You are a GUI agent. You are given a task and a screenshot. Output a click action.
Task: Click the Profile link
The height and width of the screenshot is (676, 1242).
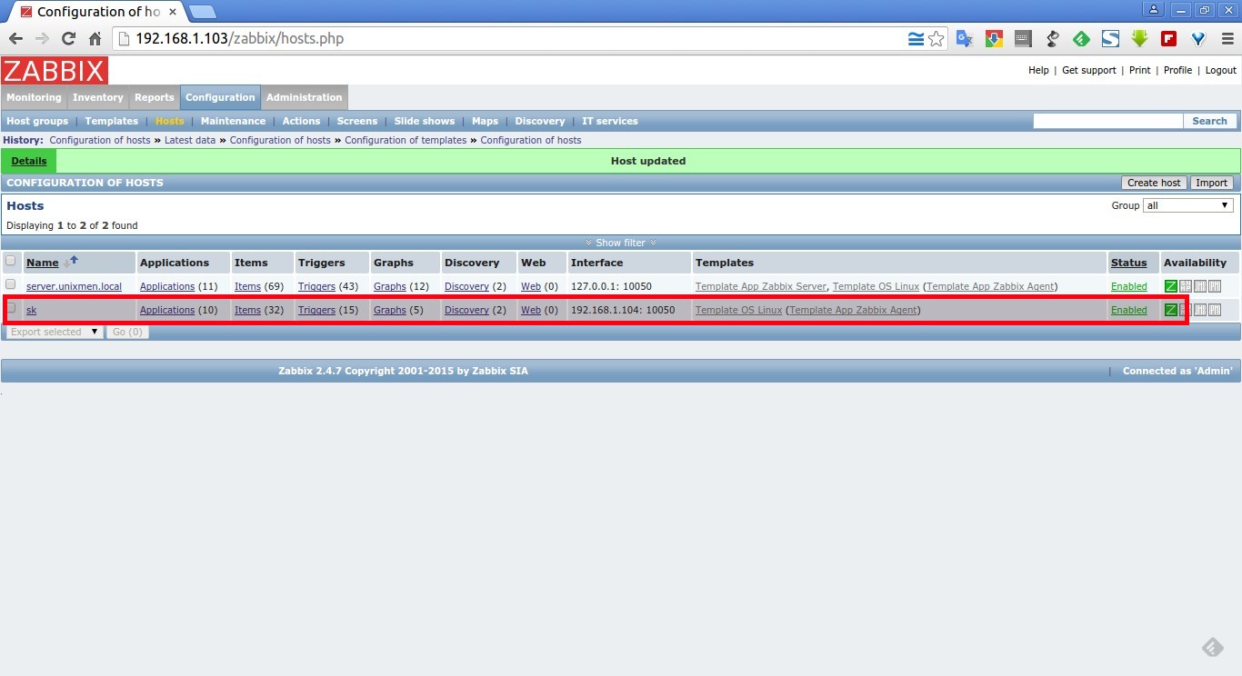click(1177, 70)
